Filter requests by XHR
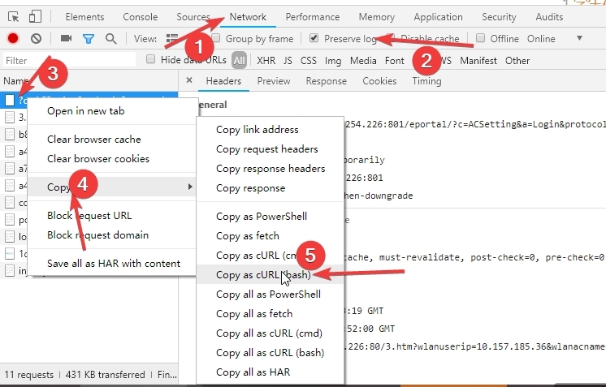 266,61
